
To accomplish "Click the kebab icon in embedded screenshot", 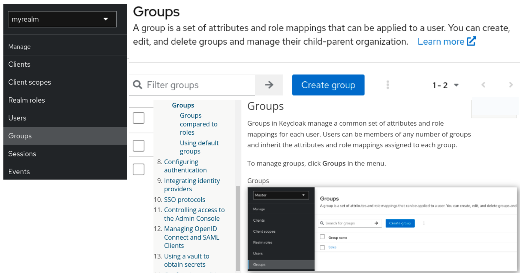I will pos(424,223).
